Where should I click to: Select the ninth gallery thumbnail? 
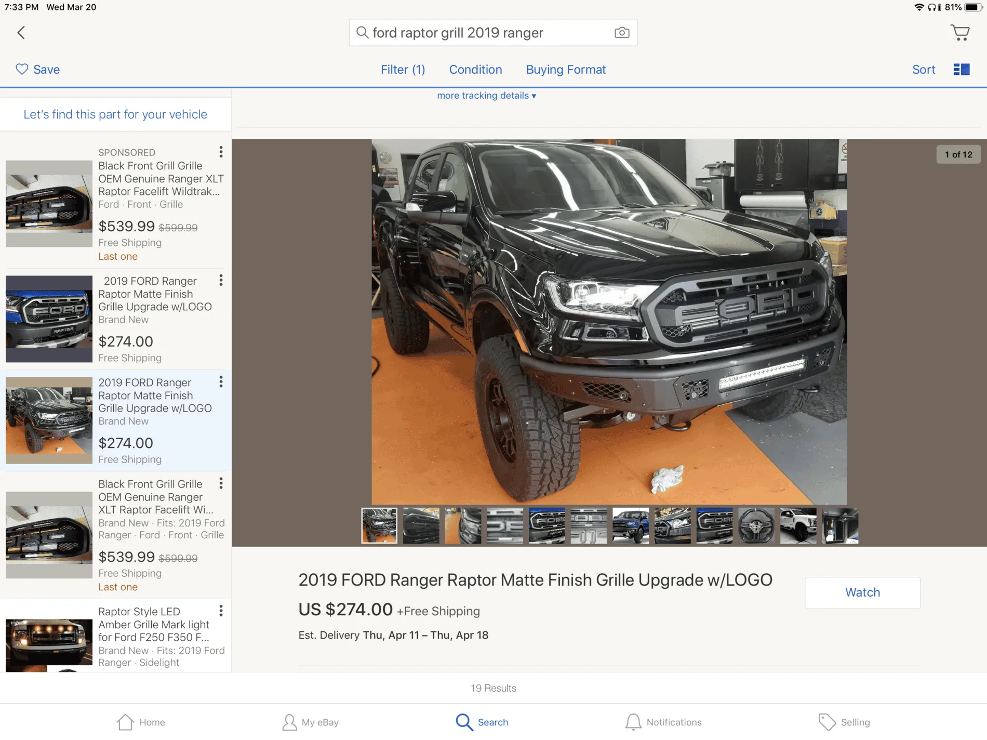pyautogui.click(x=714, y=526)
